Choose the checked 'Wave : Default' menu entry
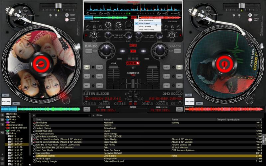The height and width of the screenshot is (166, 266). 148,24
